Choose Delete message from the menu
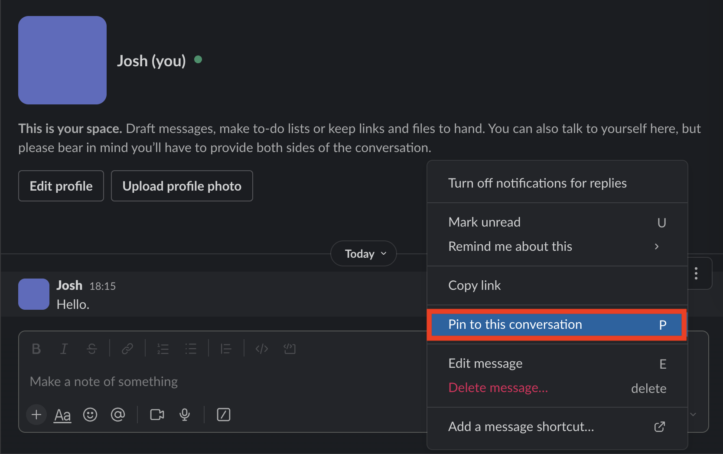Screen dimensions: 723x454 pyautogui.click(x=498, y=388)
